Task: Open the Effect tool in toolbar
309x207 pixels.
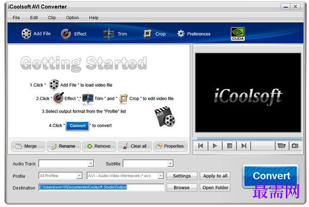Action: coord(73,34)
